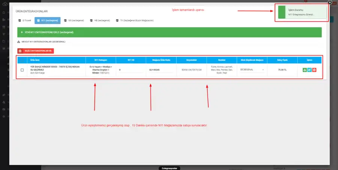Click Yeni N11 Entegrasyonu Ekle button
The height and width of the screenshot is (170, 338).
point(169,32)
